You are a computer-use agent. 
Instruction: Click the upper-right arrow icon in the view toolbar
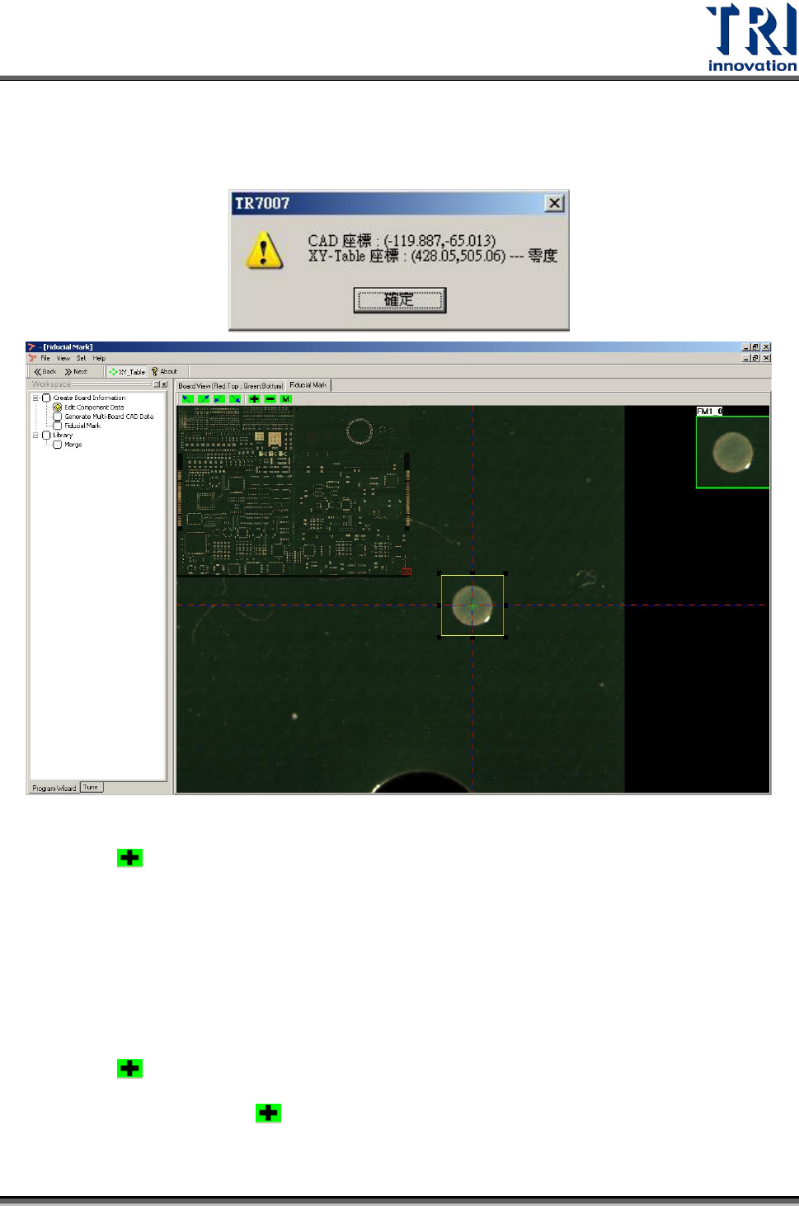tap(204, 399)
